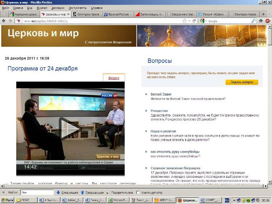Image resolution: width=272 pixels, height=204 pixels.
Task: Bookmark this page with the star icon
Action: click(185, 21)
